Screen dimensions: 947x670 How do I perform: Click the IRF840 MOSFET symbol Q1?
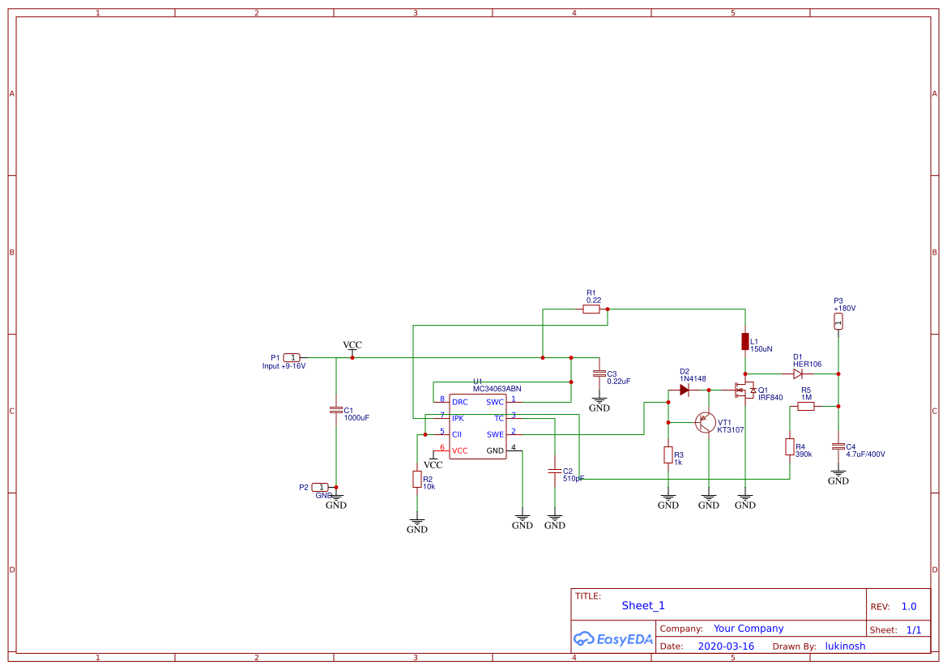(x=745, y=391)
